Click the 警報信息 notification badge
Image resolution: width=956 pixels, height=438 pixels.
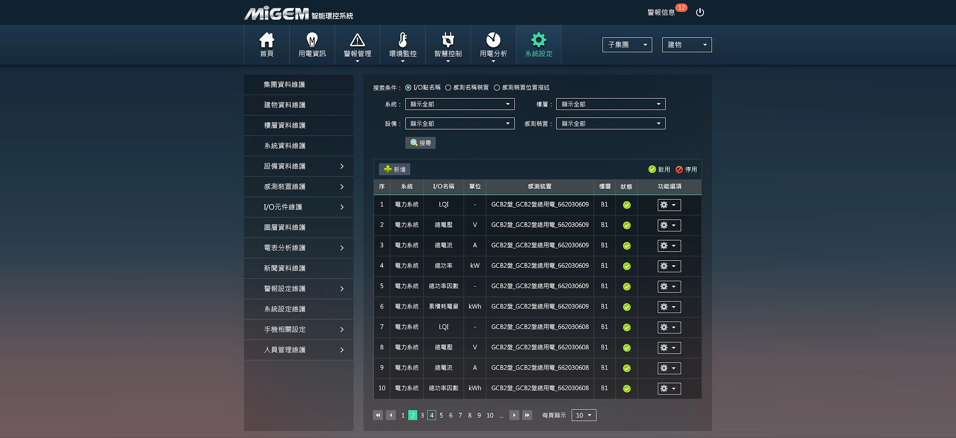681,8
